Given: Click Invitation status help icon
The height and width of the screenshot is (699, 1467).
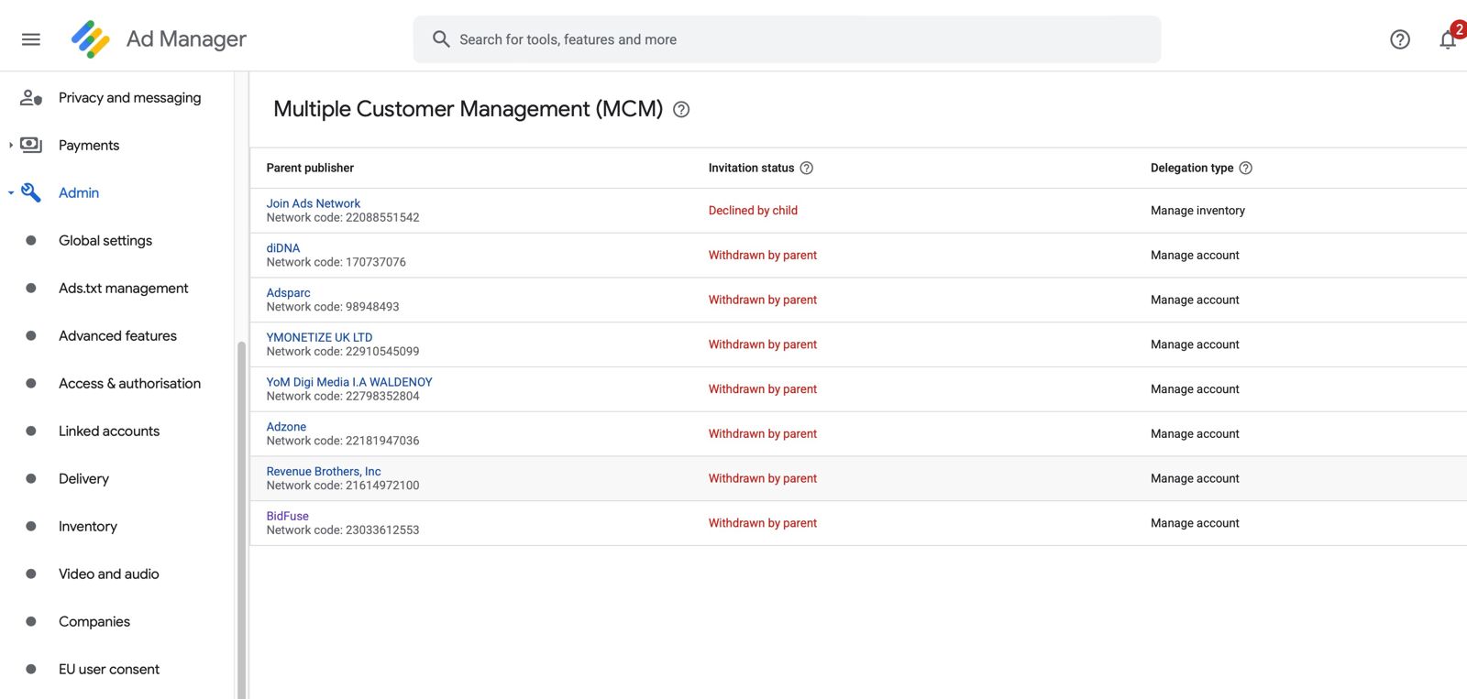Looking at the screenshot, I should pos(807,169).
